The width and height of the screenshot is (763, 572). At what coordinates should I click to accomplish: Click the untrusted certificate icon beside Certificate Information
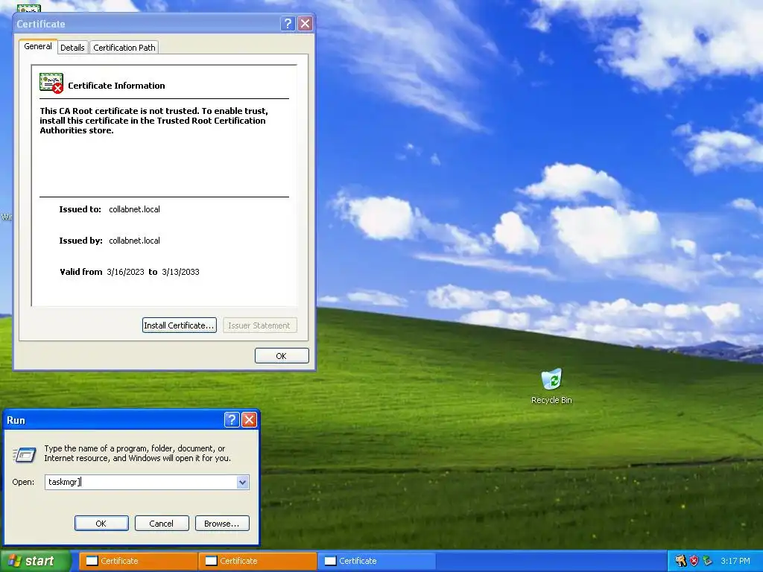click(x=51, y=83)
